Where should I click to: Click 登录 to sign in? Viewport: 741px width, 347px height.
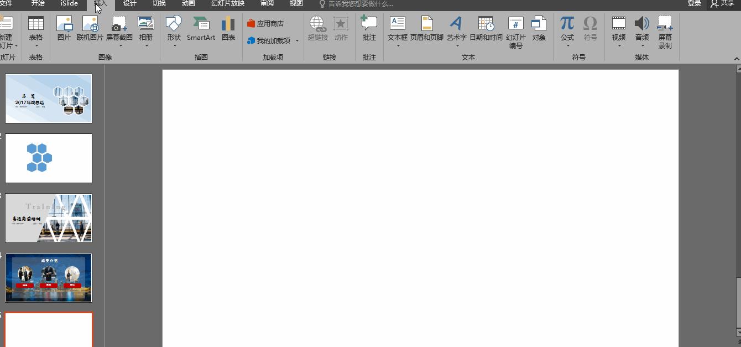(694, 4)
